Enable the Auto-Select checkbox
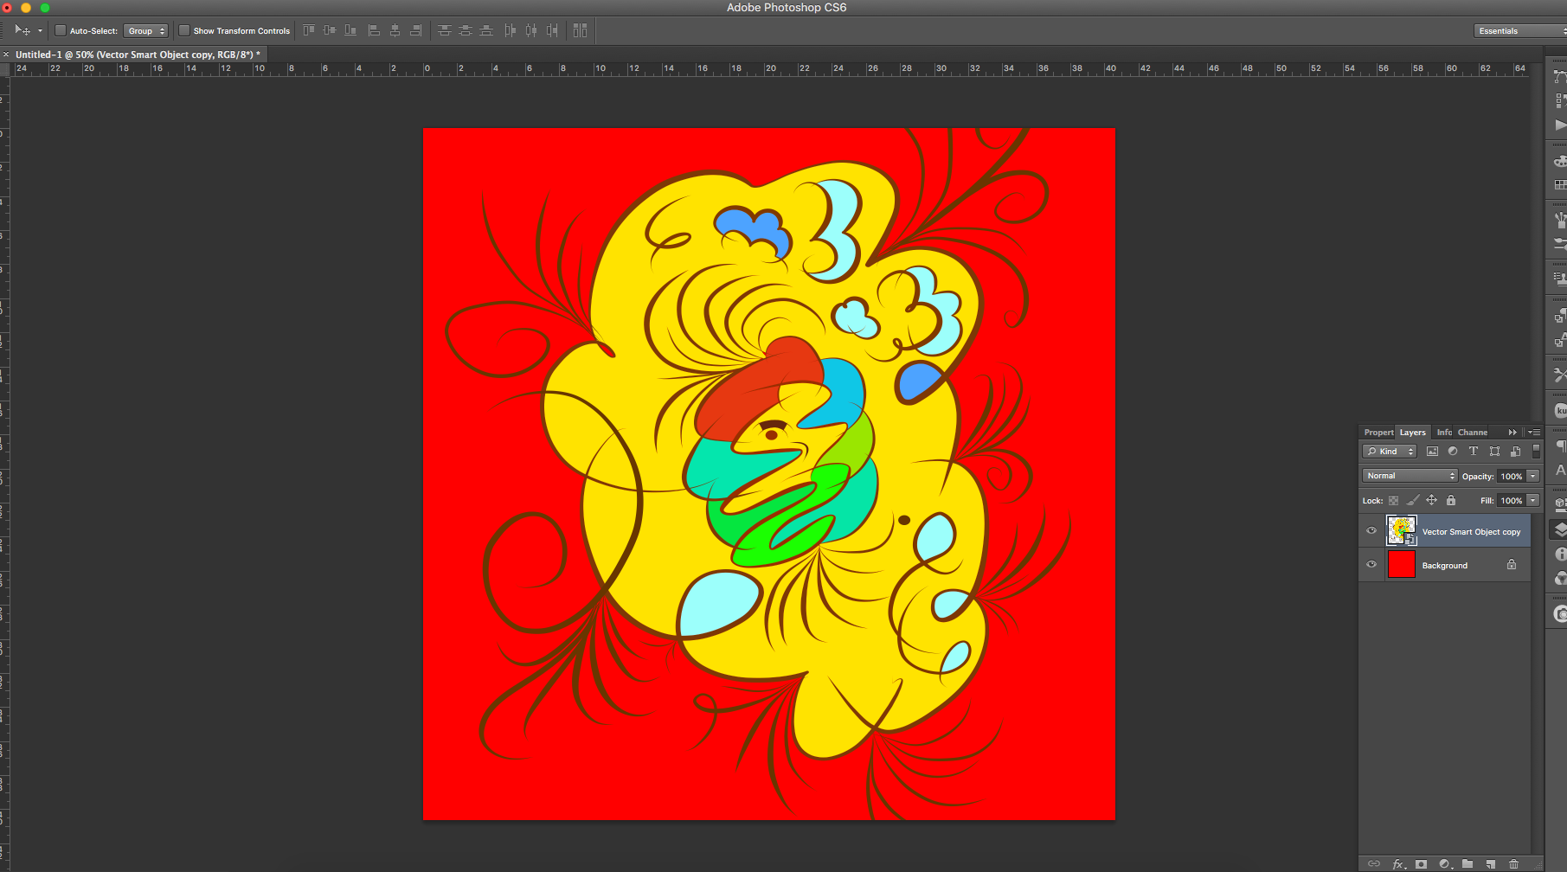This screenshot has width=1567, height=872. point(61,30)
